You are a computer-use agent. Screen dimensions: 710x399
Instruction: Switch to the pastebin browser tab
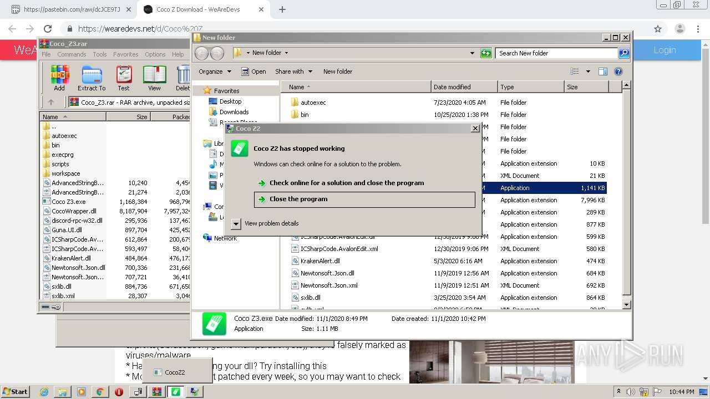(70, 9)
